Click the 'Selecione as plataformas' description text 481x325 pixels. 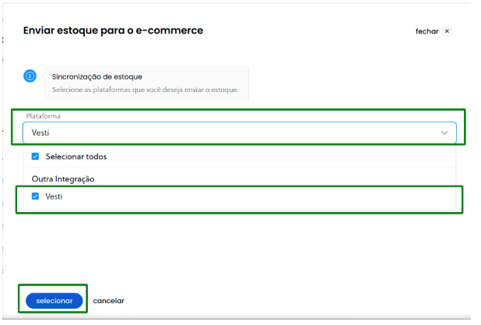pos(145,90)
